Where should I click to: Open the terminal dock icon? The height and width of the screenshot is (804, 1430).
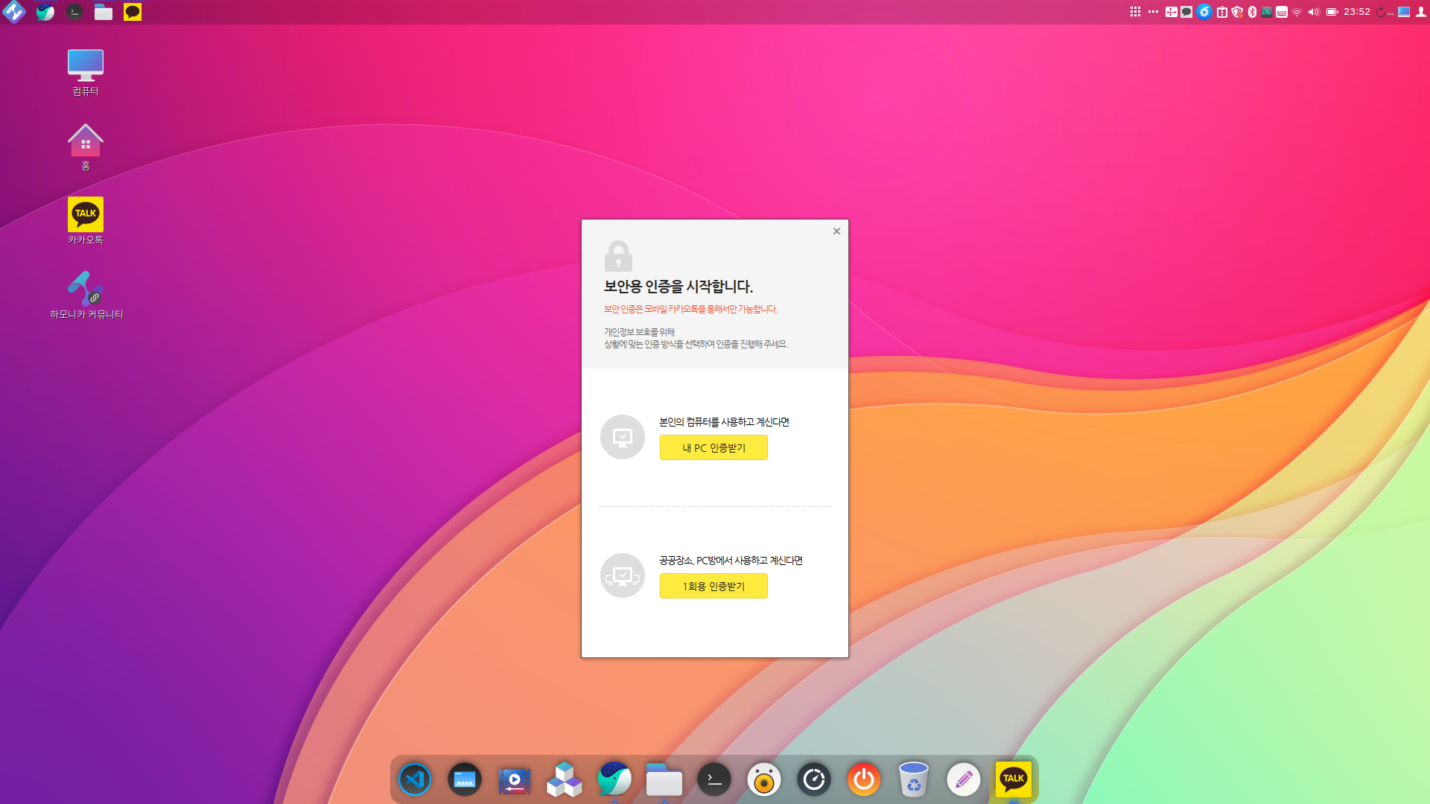pos(714,779)
